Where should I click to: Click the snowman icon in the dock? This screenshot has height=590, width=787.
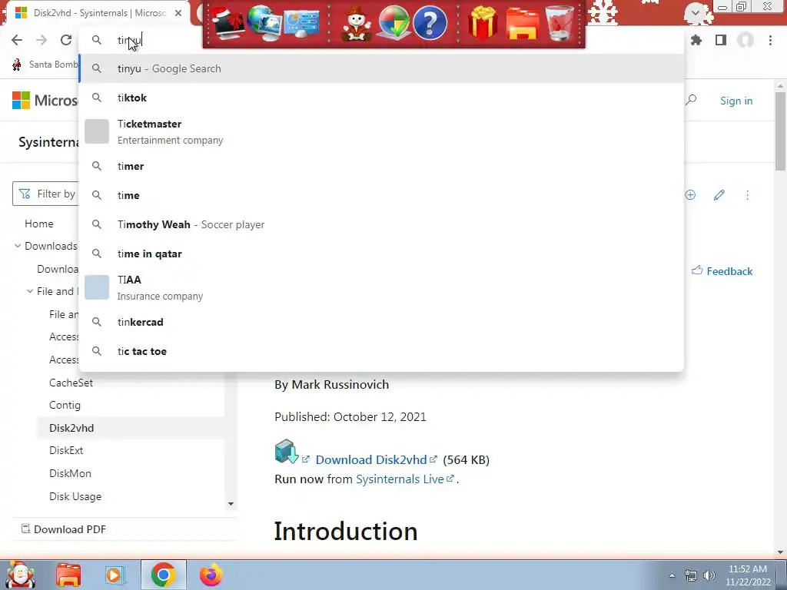357,24
